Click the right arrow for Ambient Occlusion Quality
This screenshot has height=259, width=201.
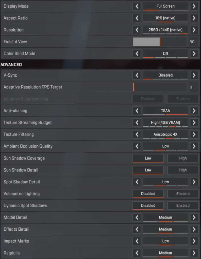pos(194,146)
